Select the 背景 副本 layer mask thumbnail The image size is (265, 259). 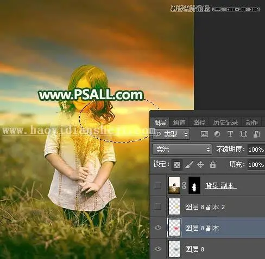(x=194, y=185)
